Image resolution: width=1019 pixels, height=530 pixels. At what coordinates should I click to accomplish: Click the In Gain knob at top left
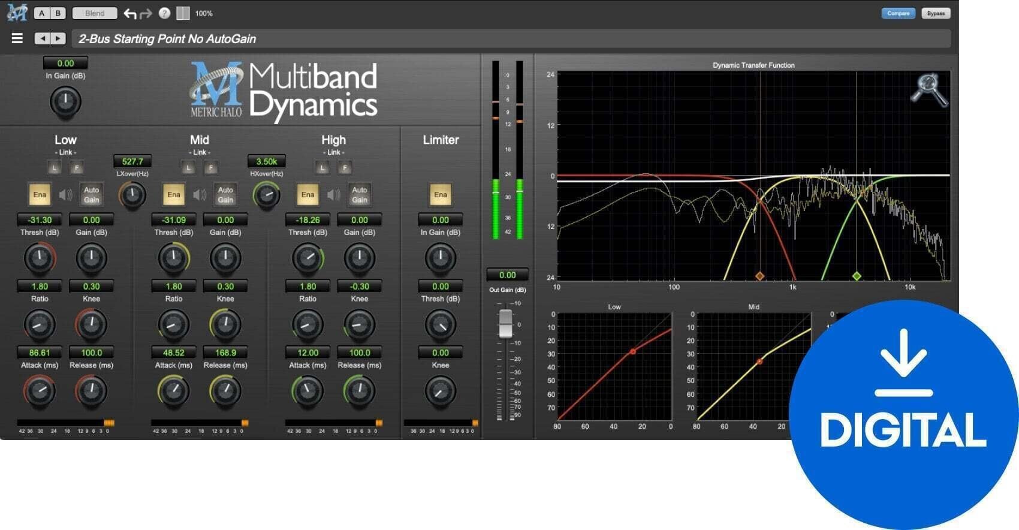click(x=65, y=102)
